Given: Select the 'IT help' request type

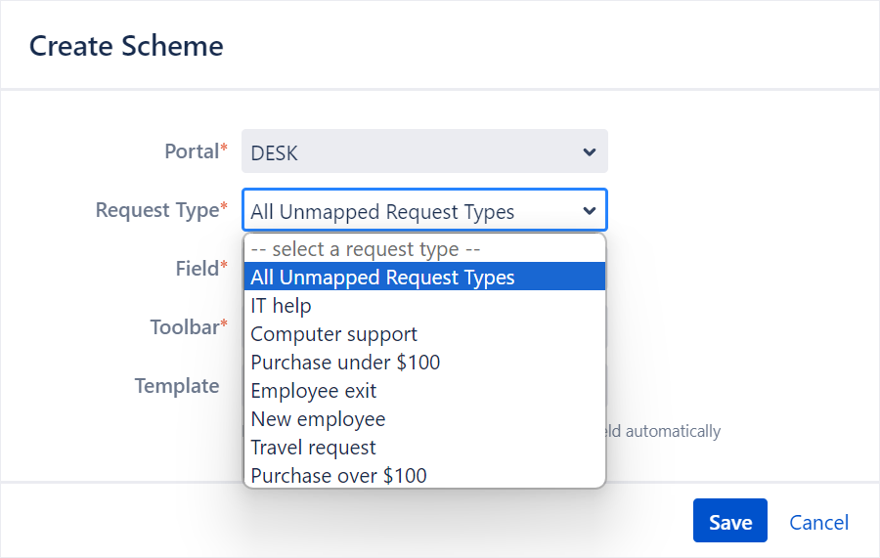Looking at the screenshot, I should (x=282, y=306).
